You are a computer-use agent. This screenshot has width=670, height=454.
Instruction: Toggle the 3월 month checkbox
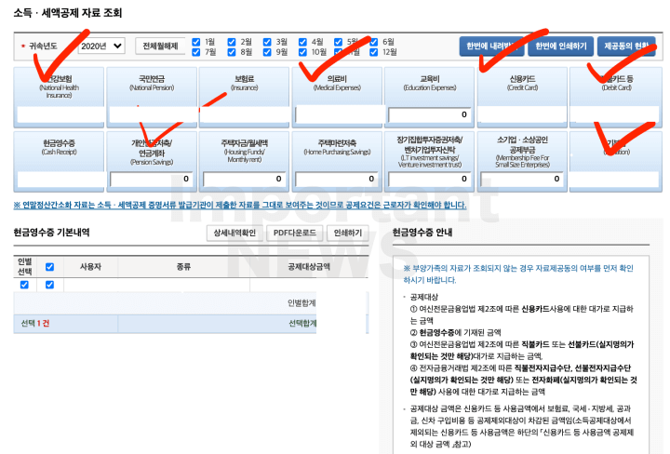pyautogui.click(x=267, y=42)
